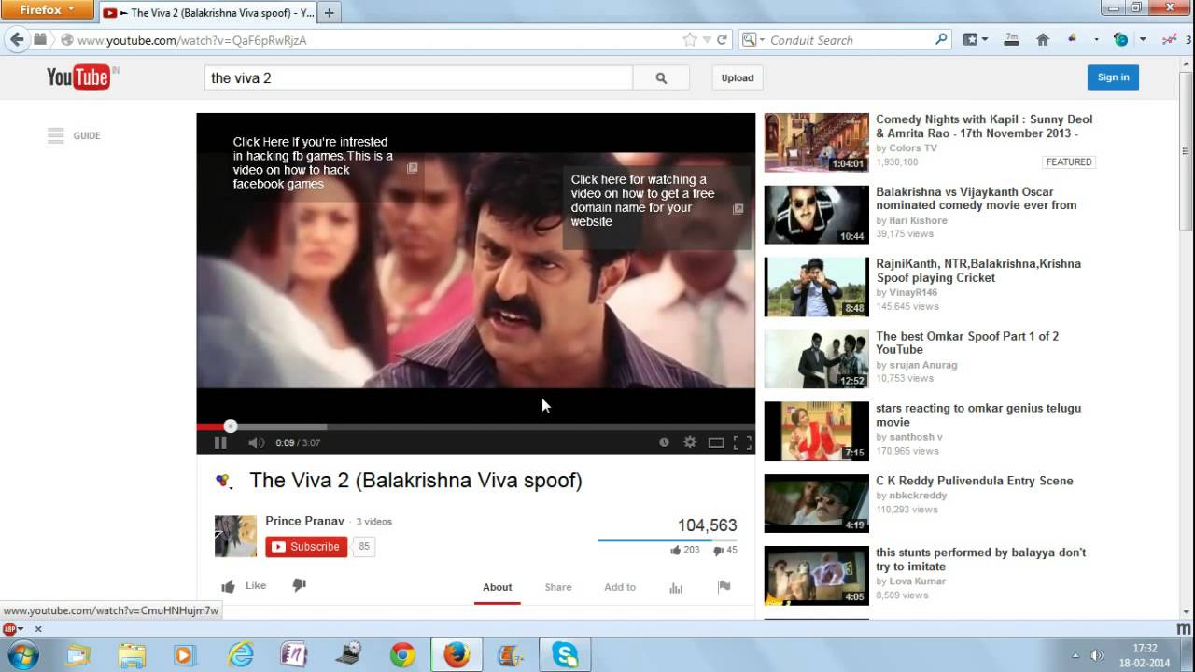Open the search engine selector dropdown

click(x=752, y=40)
